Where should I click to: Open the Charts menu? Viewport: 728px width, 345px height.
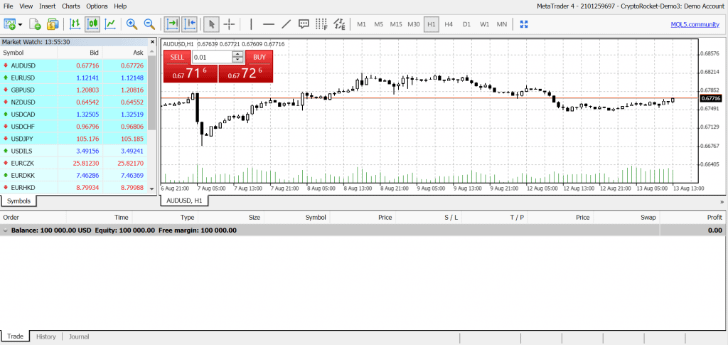click(70, 6)
